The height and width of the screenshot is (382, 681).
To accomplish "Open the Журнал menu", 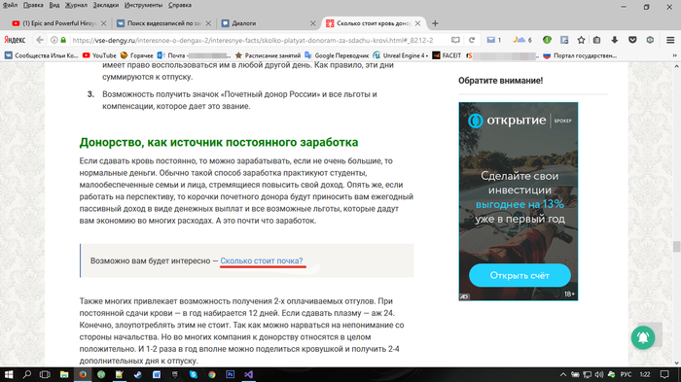I will click(76, 5).
